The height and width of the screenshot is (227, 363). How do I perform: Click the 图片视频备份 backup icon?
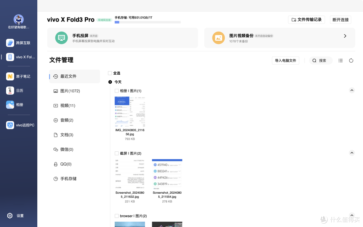(x=218, y=38)
